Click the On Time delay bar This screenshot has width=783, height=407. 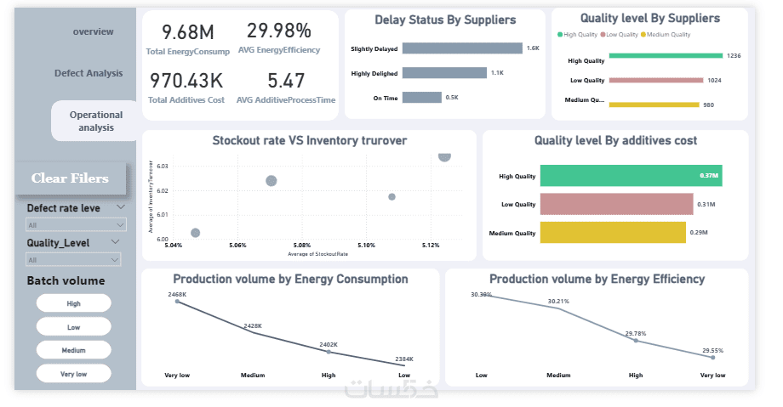pos(421,98)
